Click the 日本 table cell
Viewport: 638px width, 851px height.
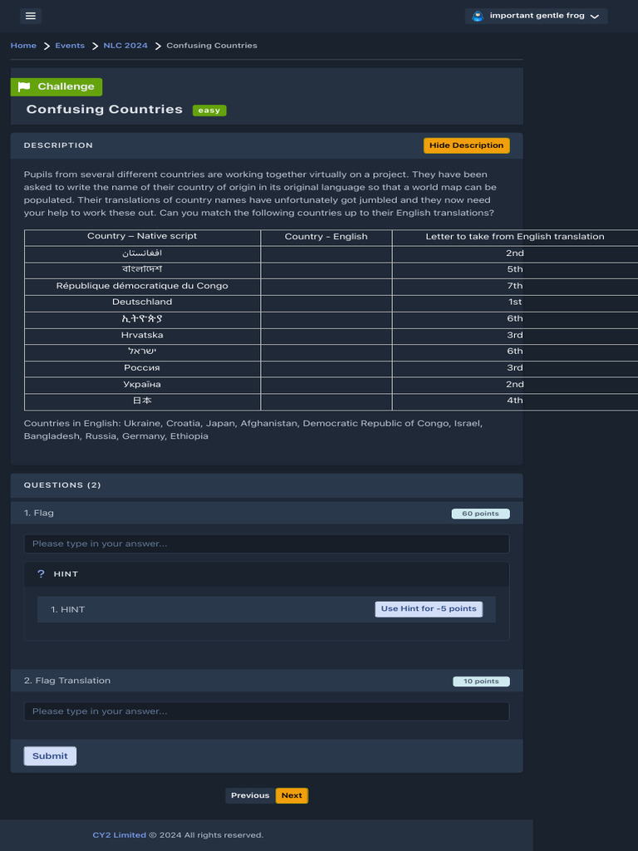click(142, 401)
